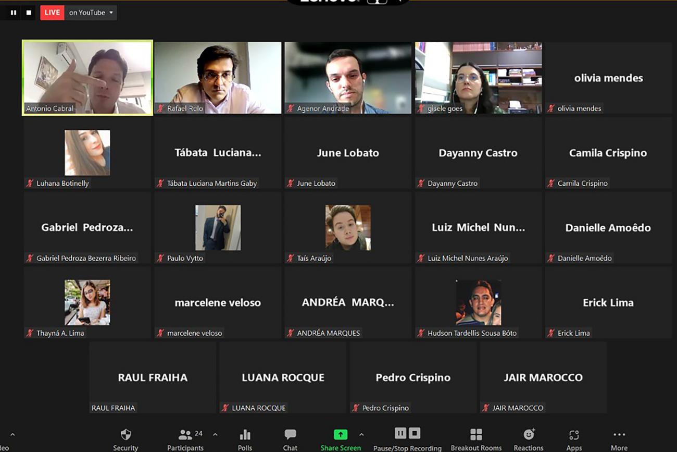Viewport: 677px width, 452px height.
Task: Click muted mic icon for ANDRÉA MARQUES
Action: coord(291,333)
